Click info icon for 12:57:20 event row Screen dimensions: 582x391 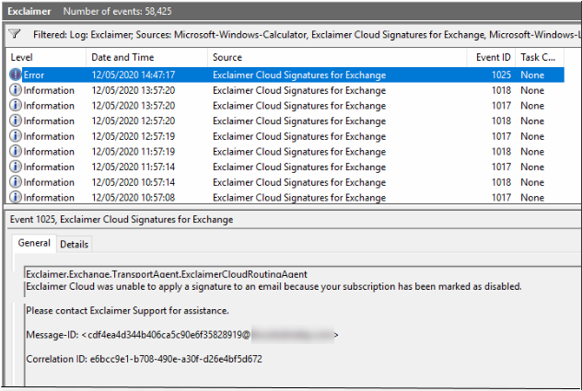click(x=16, y=121)
